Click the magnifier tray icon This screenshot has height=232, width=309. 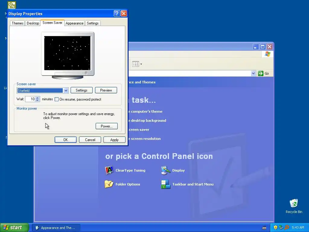[x=287, y=227]
